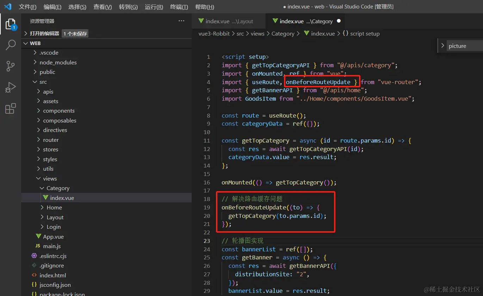This screenshot has height=296, width=483.
Task: Click the VS Code logo icon
Action: click(8, 7)
